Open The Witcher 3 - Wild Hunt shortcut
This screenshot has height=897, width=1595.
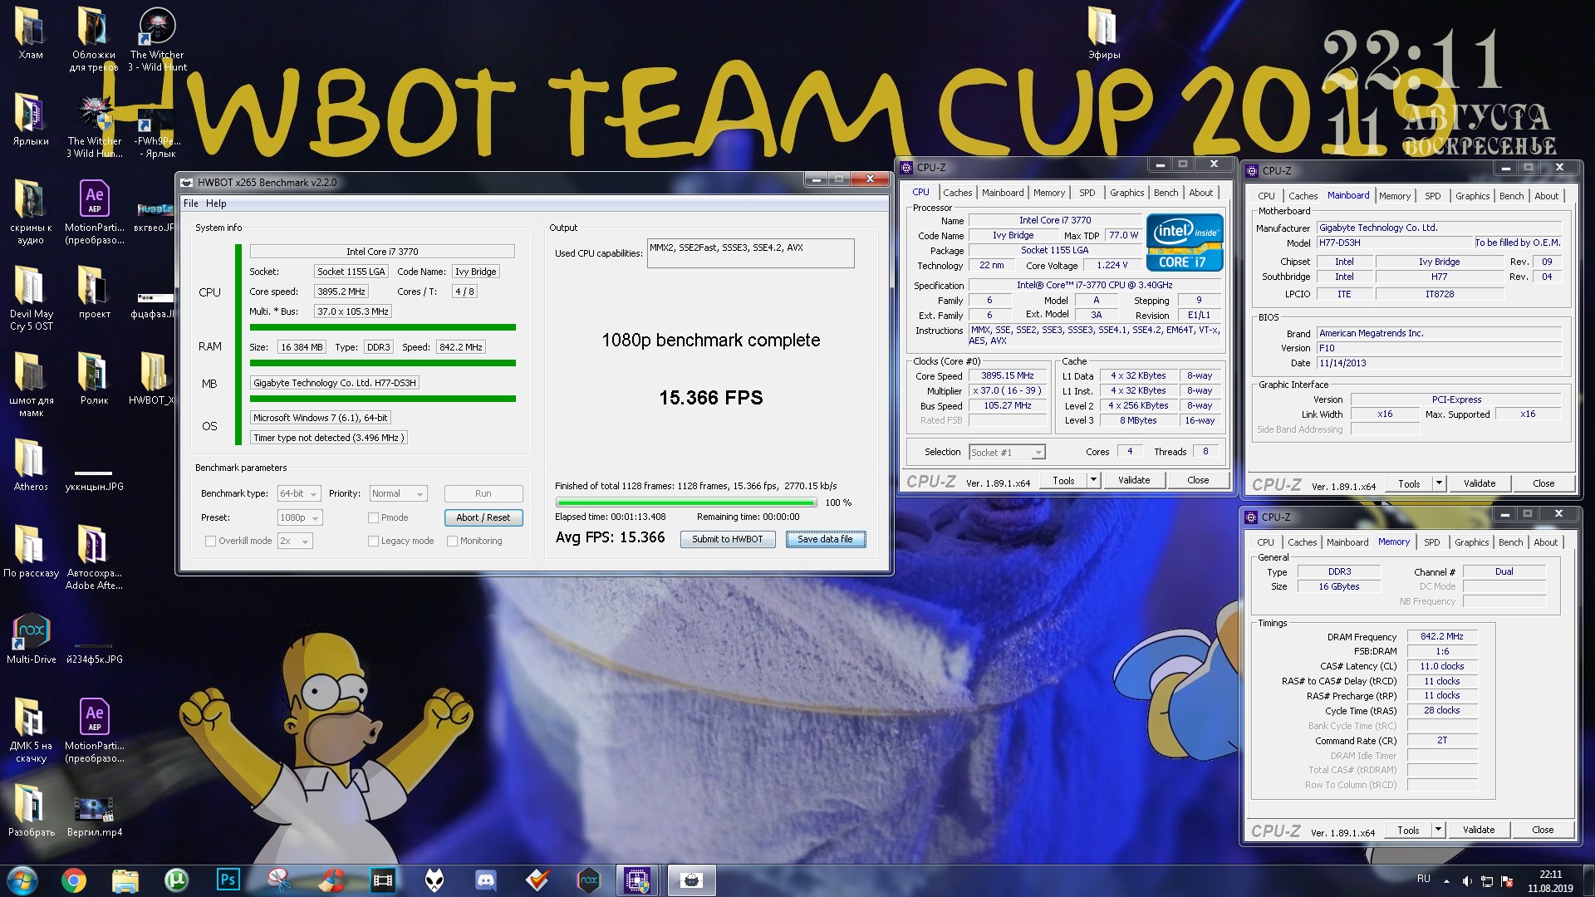pyautogui.click(x=157, y=38)
